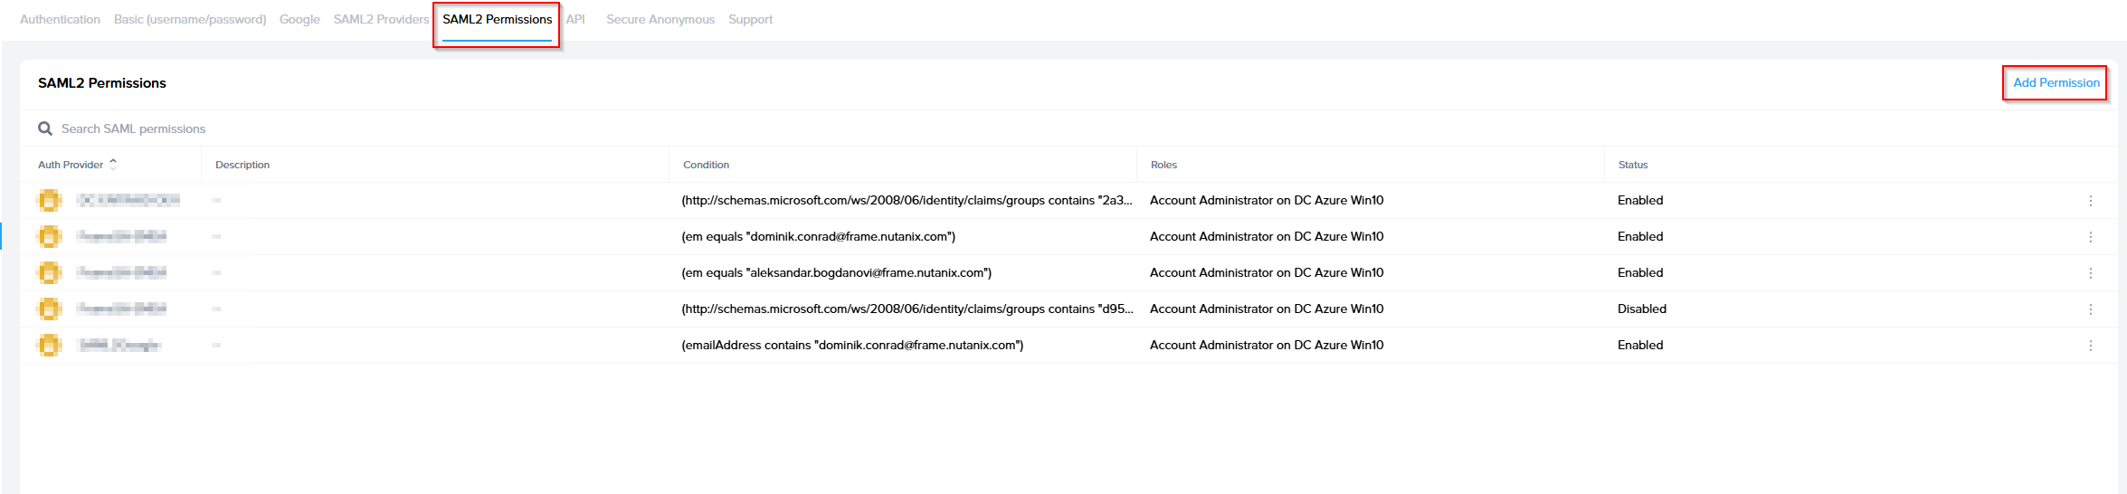The image size is (2127, 494).
Task: Click auth provider icon in first row
Action: (x=50, y=200)
